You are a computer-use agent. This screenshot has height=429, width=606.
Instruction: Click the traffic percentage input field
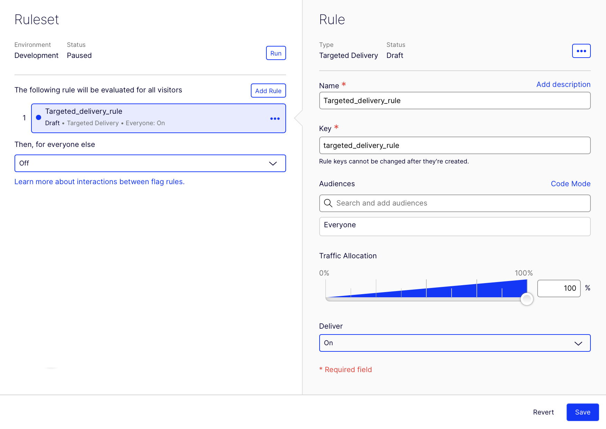click(x=559, y=288)
